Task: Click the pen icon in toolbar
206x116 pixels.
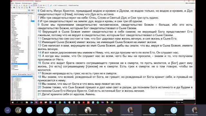Action: pos(51,5)
